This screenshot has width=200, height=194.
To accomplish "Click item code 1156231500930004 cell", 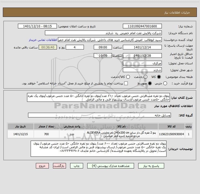I will coord(171,134).
